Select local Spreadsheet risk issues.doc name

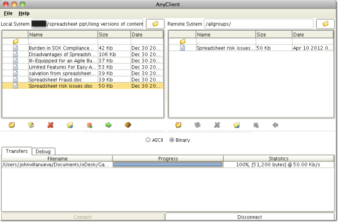click(x=61, y=86)
